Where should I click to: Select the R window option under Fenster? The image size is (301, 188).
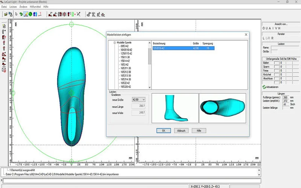(x=272, y=38)
